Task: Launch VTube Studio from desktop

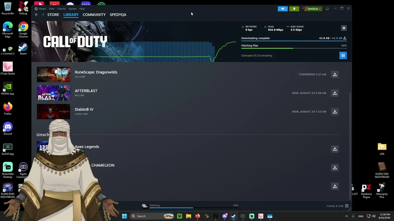Action: [8, 68]
